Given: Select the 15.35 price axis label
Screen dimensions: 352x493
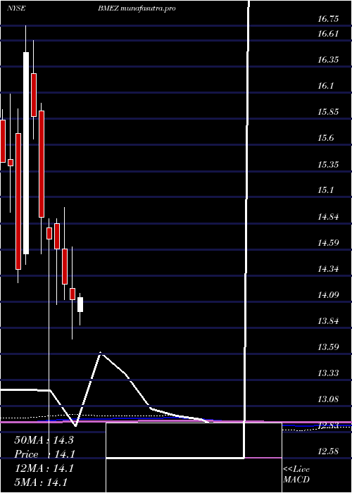Looking at the screenshot, I should point(328,164).
